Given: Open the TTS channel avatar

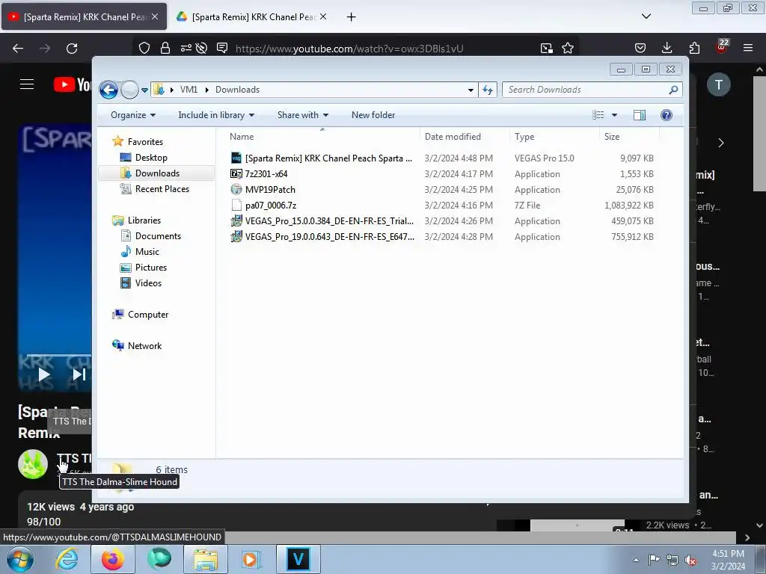Looking at the screenshot, I should [x=33, y=464].
